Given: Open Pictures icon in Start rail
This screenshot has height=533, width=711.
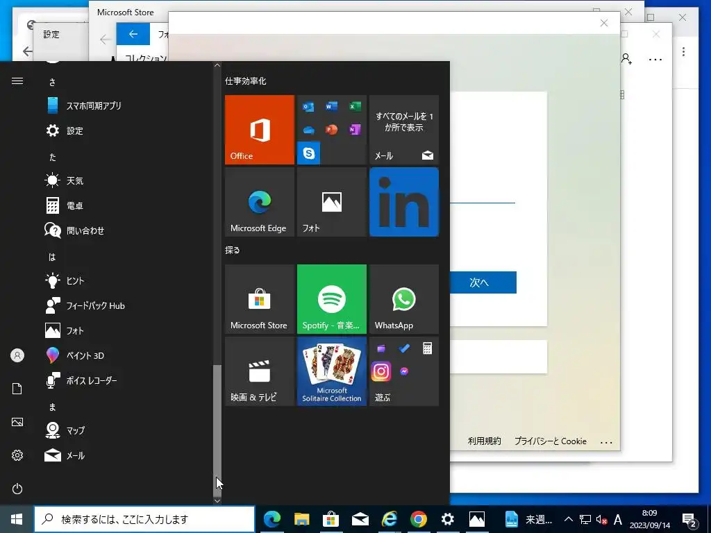Looking at the screenshot, I should [17, 422].
